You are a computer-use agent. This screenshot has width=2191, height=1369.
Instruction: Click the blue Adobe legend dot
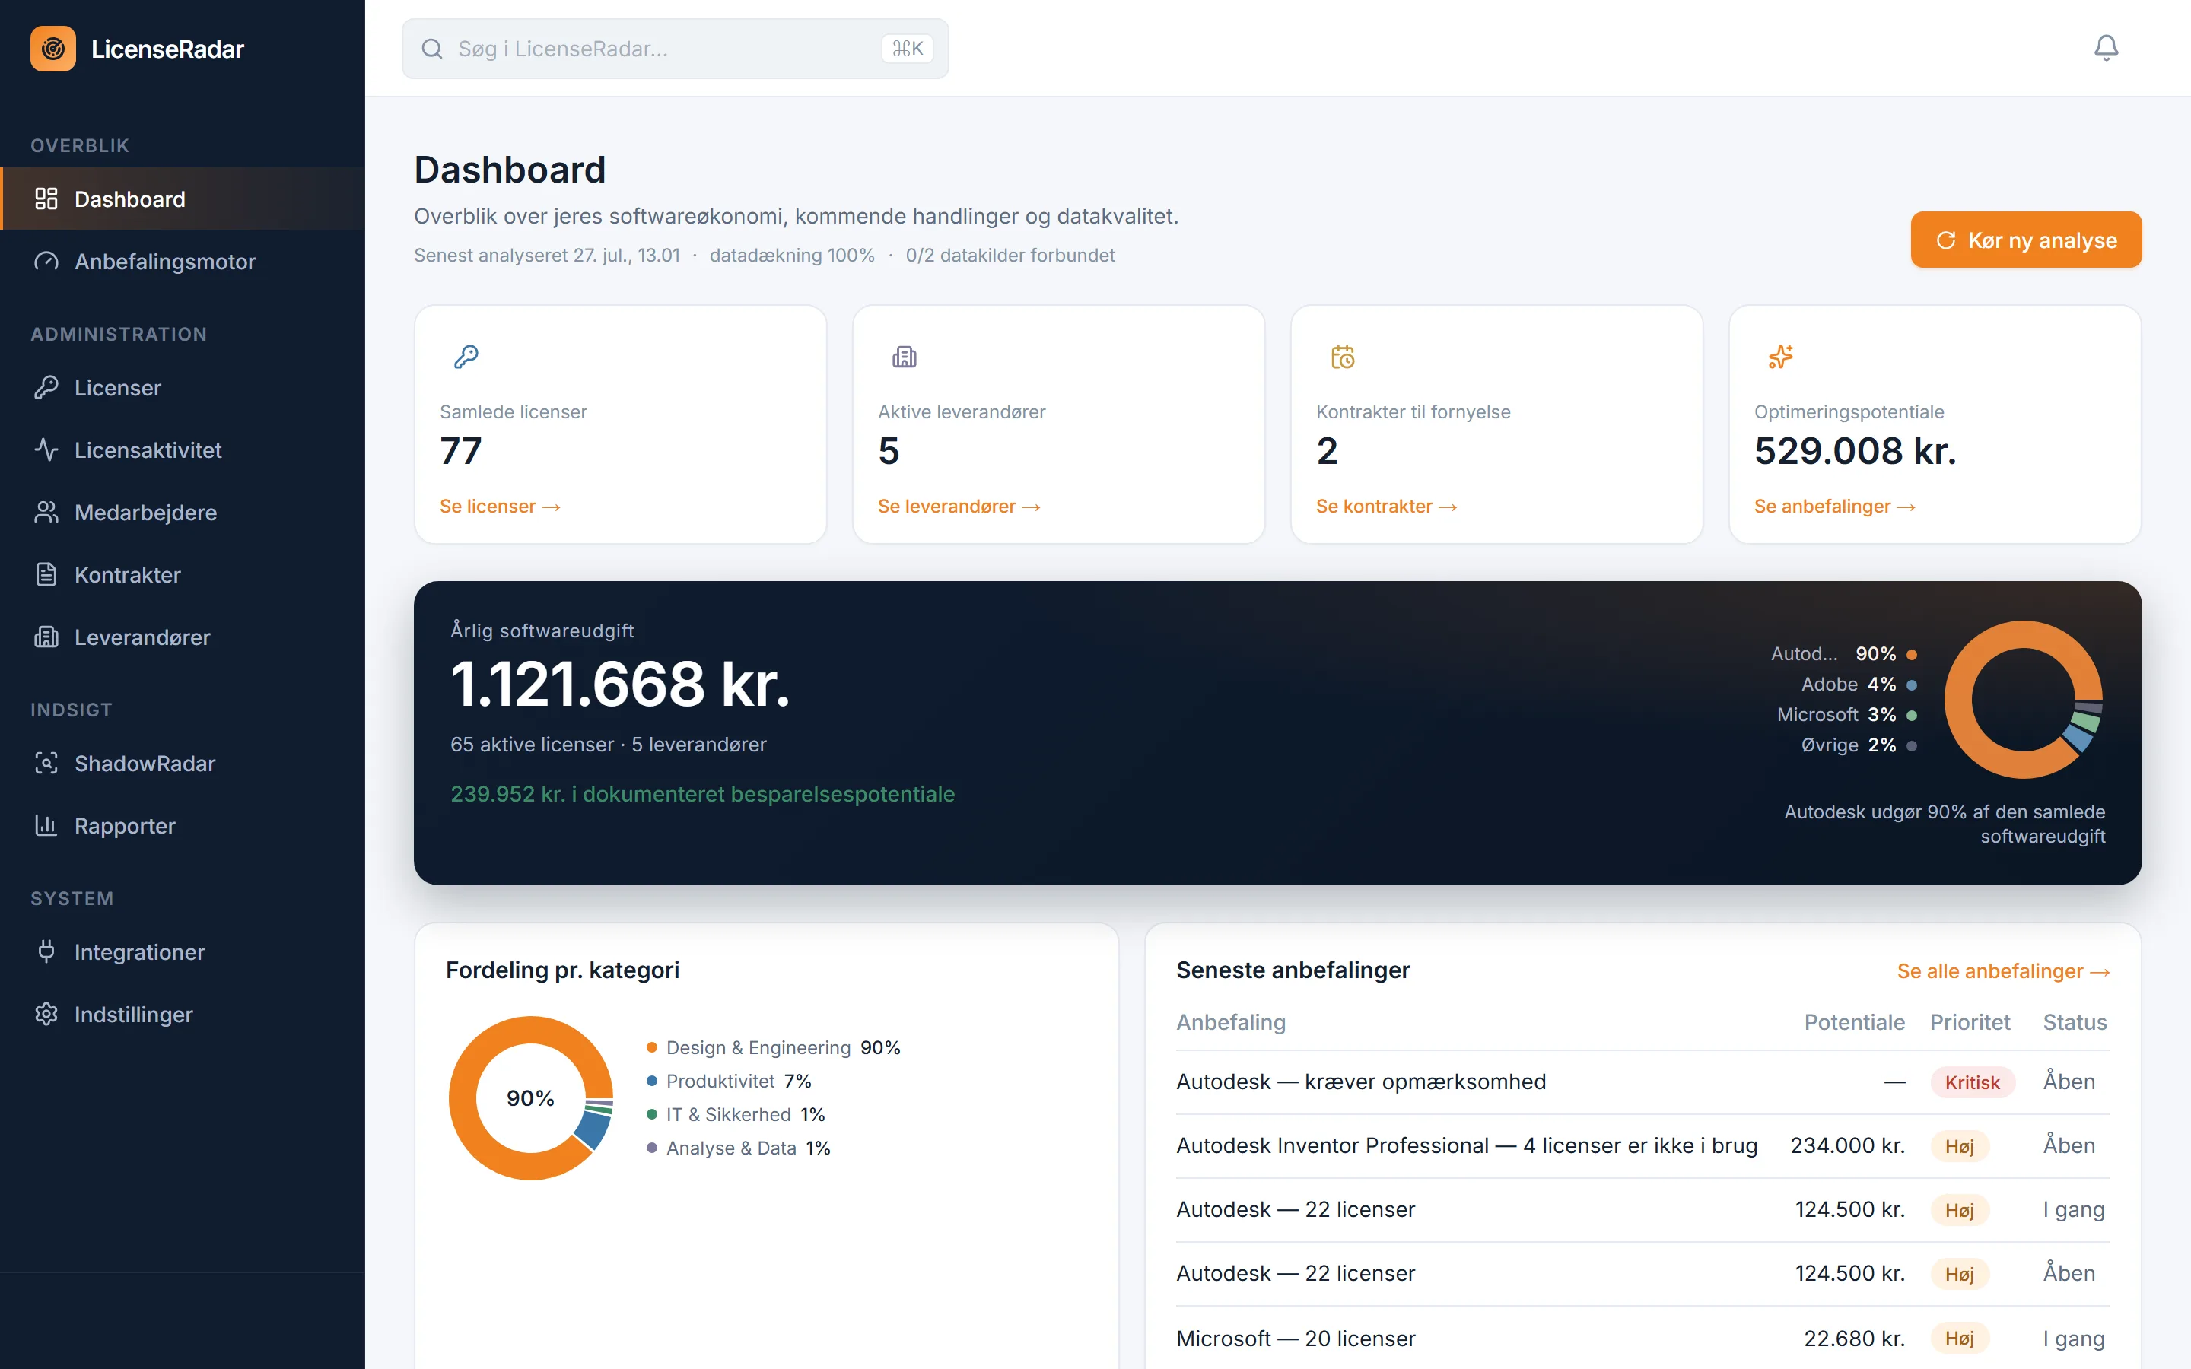[x=1911, y=684]
